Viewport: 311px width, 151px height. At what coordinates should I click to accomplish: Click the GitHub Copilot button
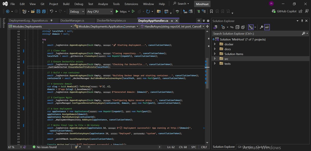(x=284, y=11)
